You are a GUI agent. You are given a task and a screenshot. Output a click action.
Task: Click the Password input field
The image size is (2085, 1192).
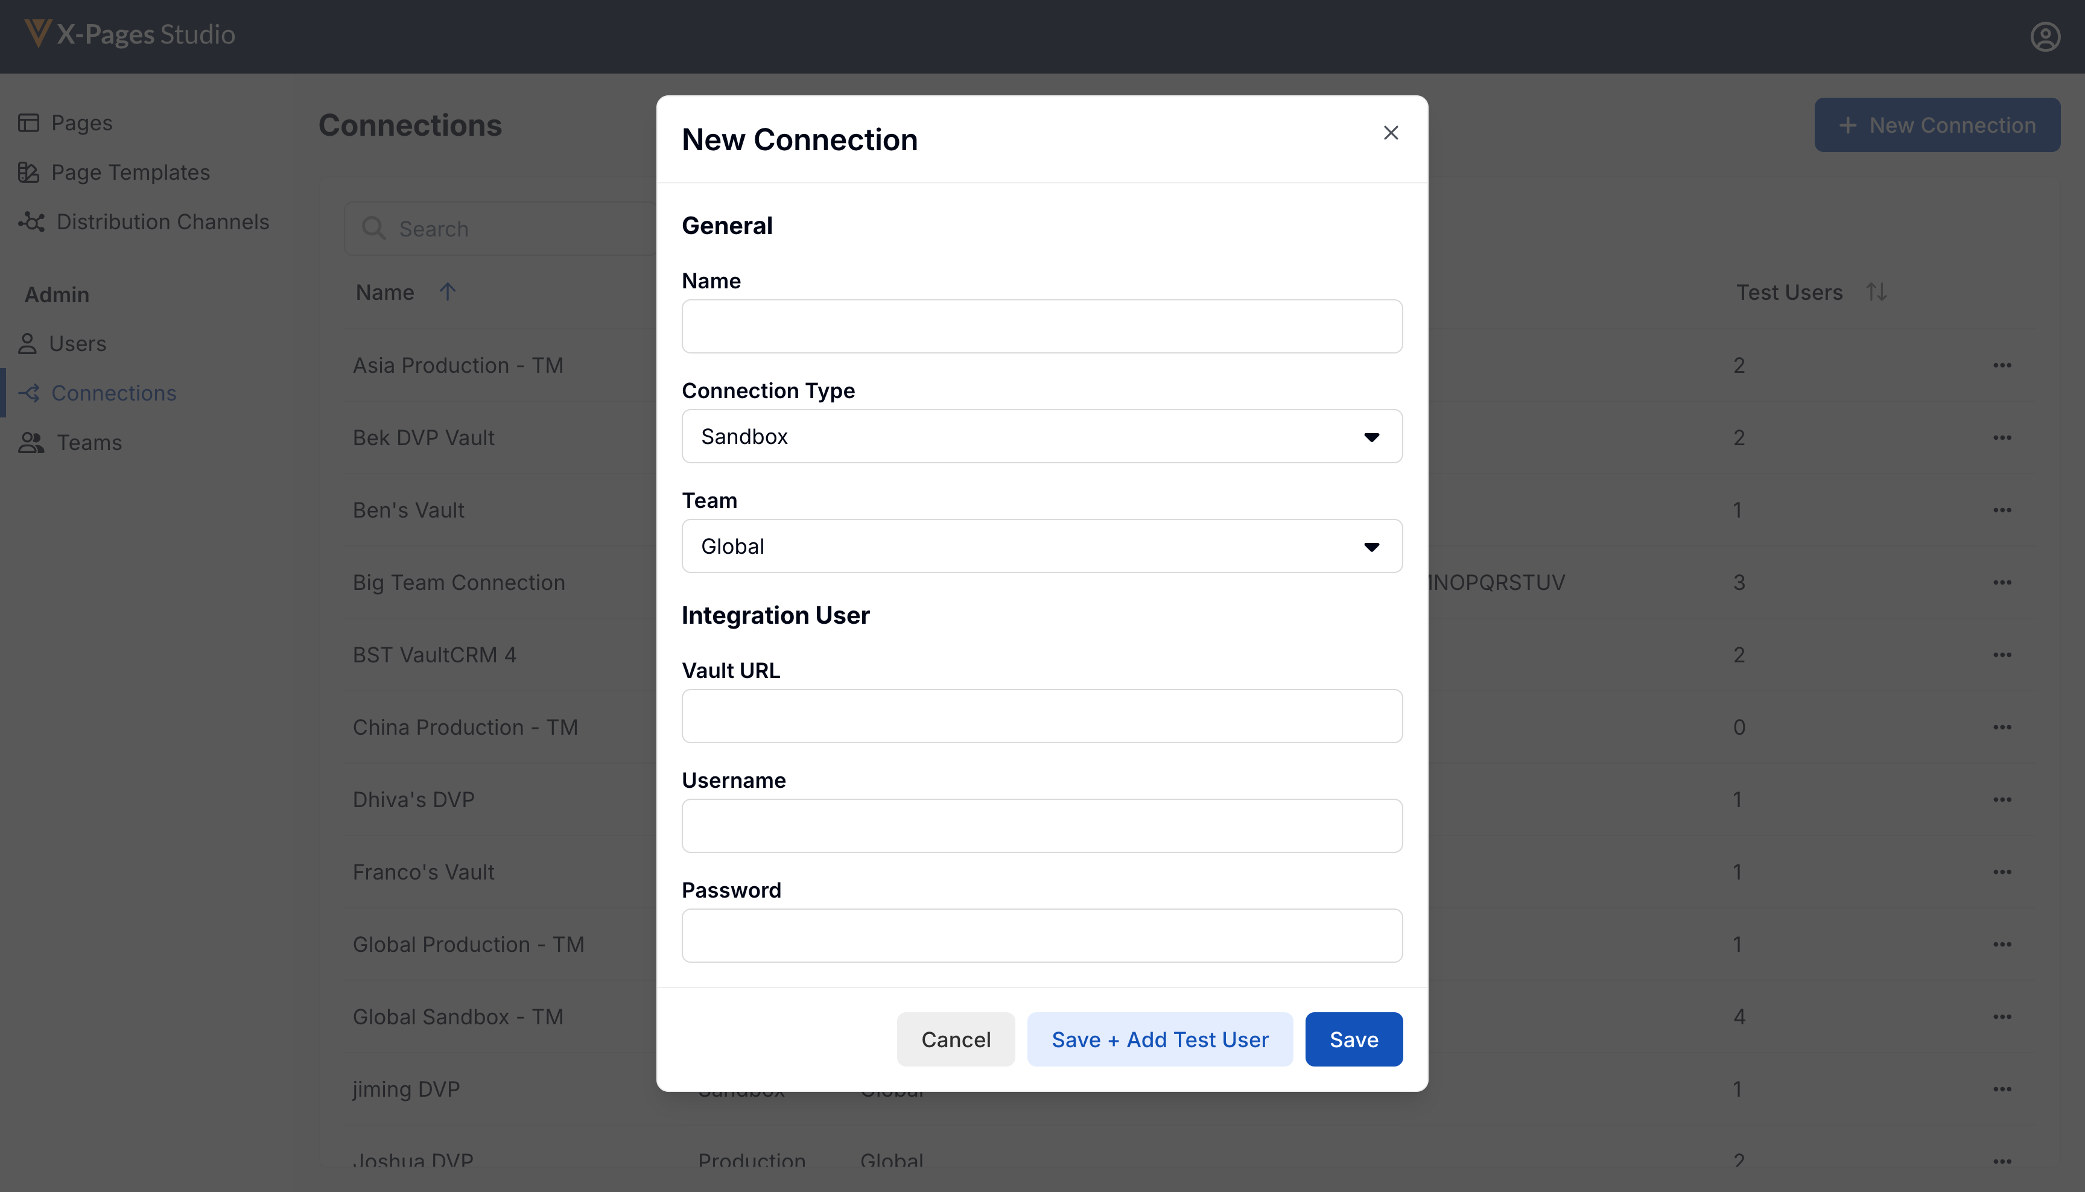point(1041,936)
